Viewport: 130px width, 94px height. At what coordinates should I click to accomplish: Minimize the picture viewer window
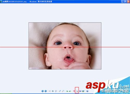click(122, 2)
